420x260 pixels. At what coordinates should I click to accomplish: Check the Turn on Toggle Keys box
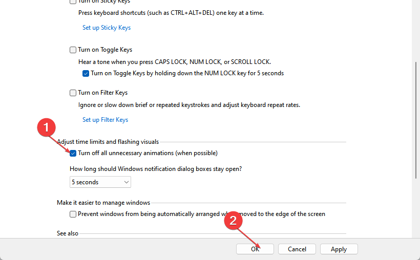click(73, 50)
